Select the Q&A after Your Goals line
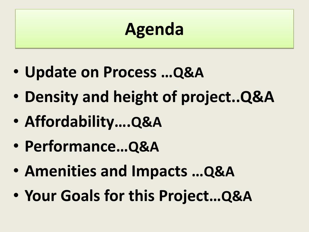 [237, 196]
